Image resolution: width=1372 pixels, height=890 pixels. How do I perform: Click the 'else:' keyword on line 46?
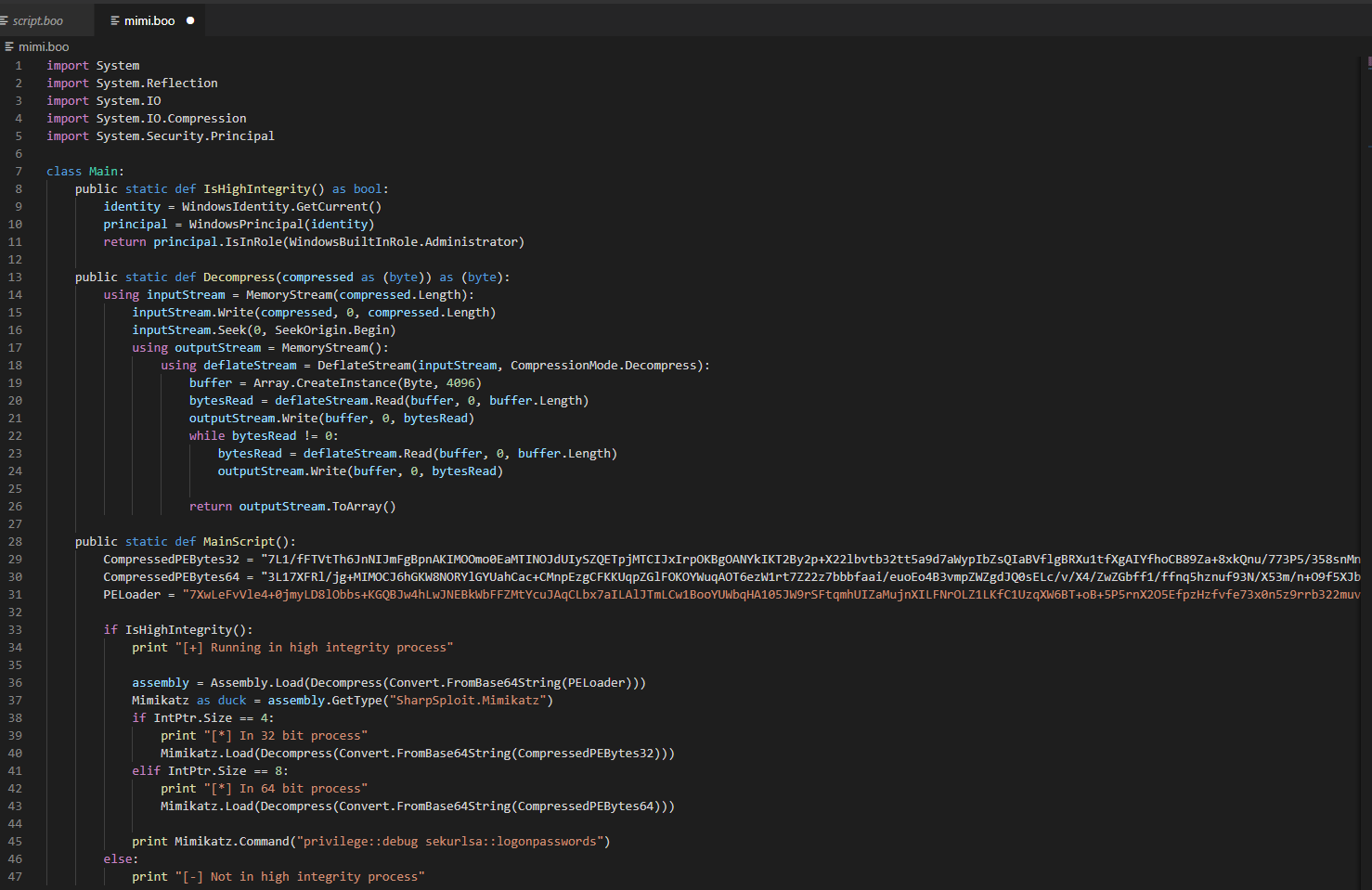tap(121, 859)
